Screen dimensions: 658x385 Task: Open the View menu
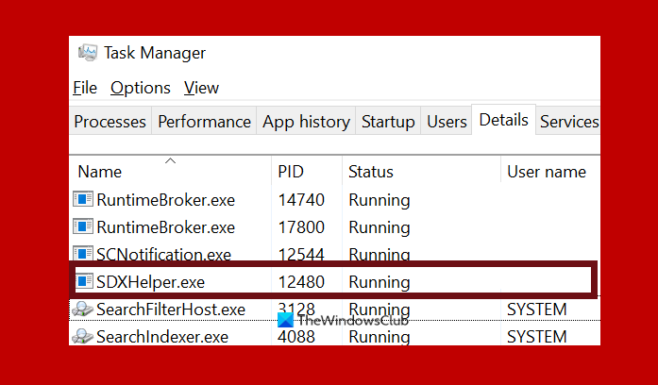[x=201, y=88]
